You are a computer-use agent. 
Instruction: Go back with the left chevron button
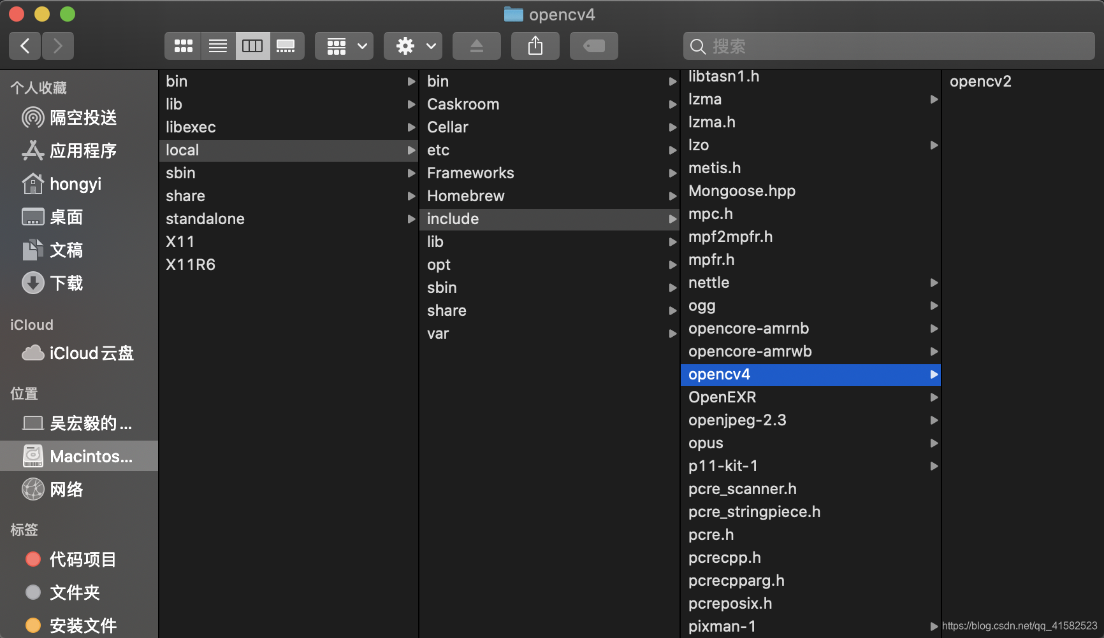25,46
